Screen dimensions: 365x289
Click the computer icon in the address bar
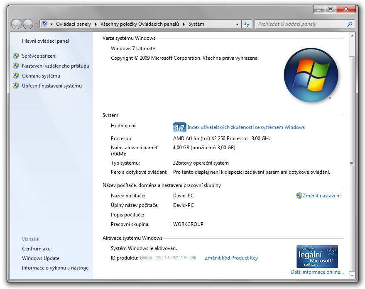(44, 24)
